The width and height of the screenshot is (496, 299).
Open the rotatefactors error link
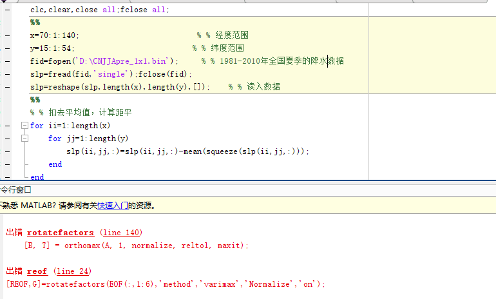click(x=61, y=233)
